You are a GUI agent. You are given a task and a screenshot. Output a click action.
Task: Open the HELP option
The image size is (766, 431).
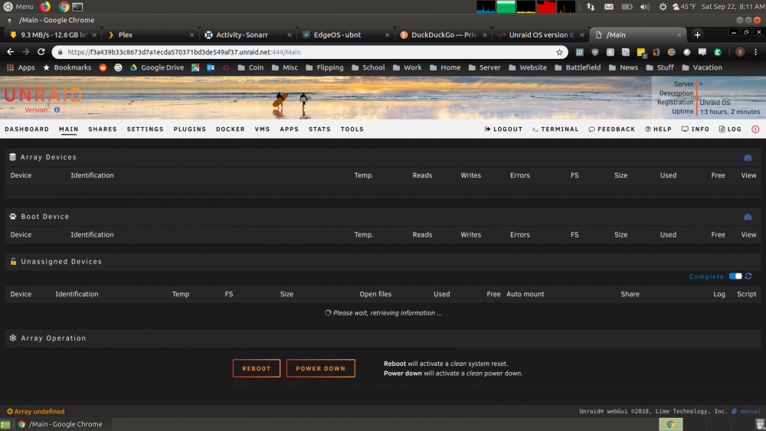pos(658,129)
